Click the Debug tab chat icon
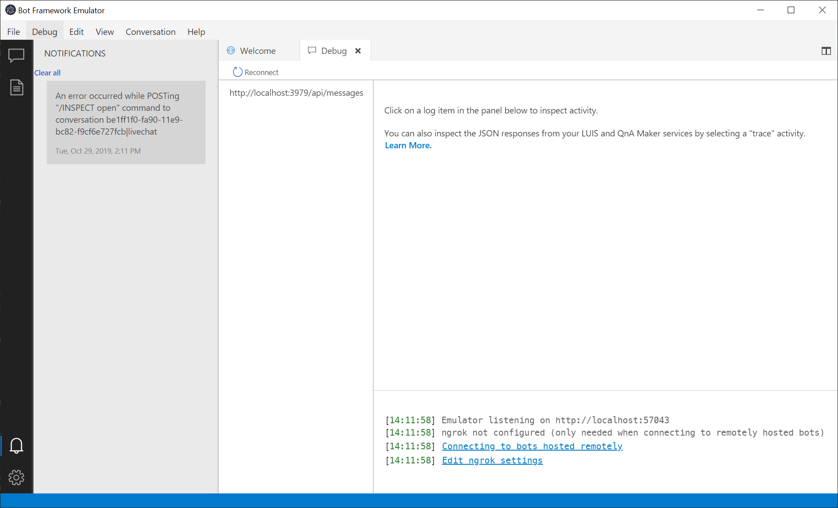Screen dimensions: 838x508 point(312,50)
